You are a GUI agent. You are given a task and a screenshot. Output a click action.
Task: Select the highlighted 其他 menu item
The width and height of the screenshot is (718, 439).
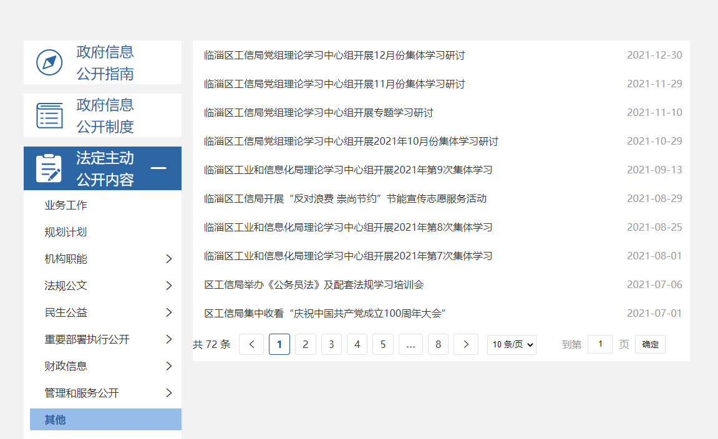pos(55,420)
